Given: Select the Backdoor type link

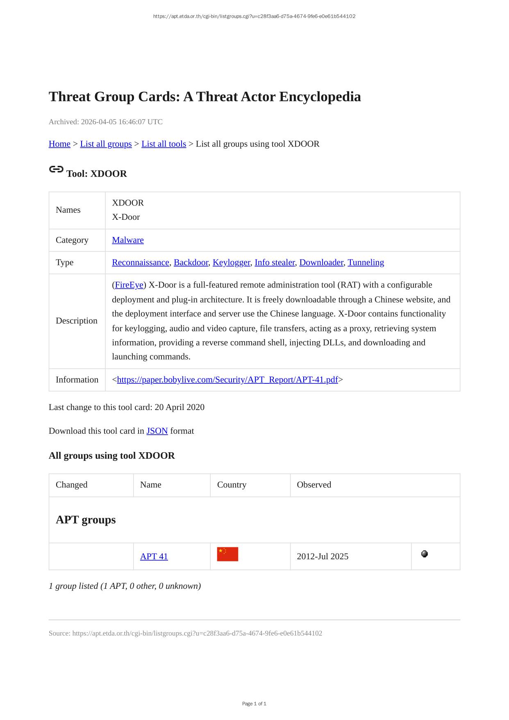Looking at the screenshot, I should [191, 262].
